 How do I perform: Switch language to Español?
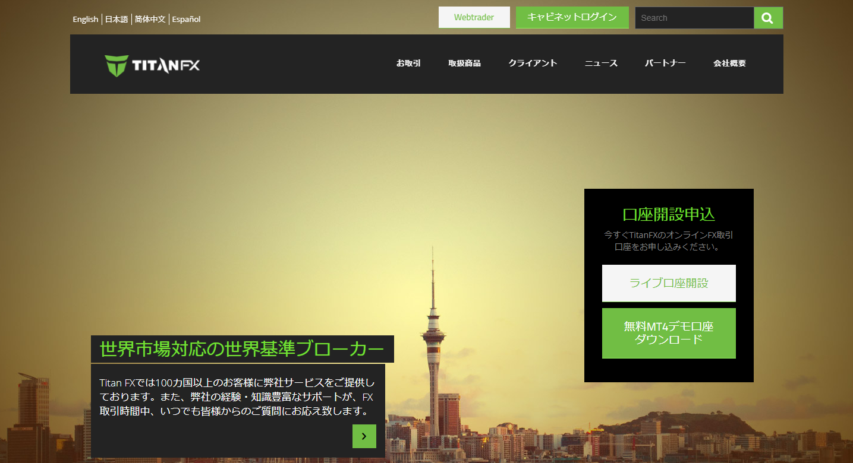point(186,19)
